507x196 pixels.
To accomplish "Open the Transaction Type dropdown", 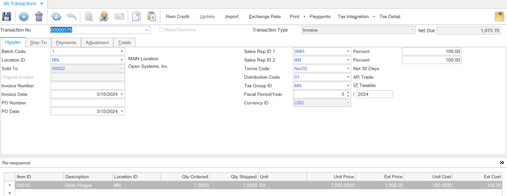I will (x=412, y=30).
